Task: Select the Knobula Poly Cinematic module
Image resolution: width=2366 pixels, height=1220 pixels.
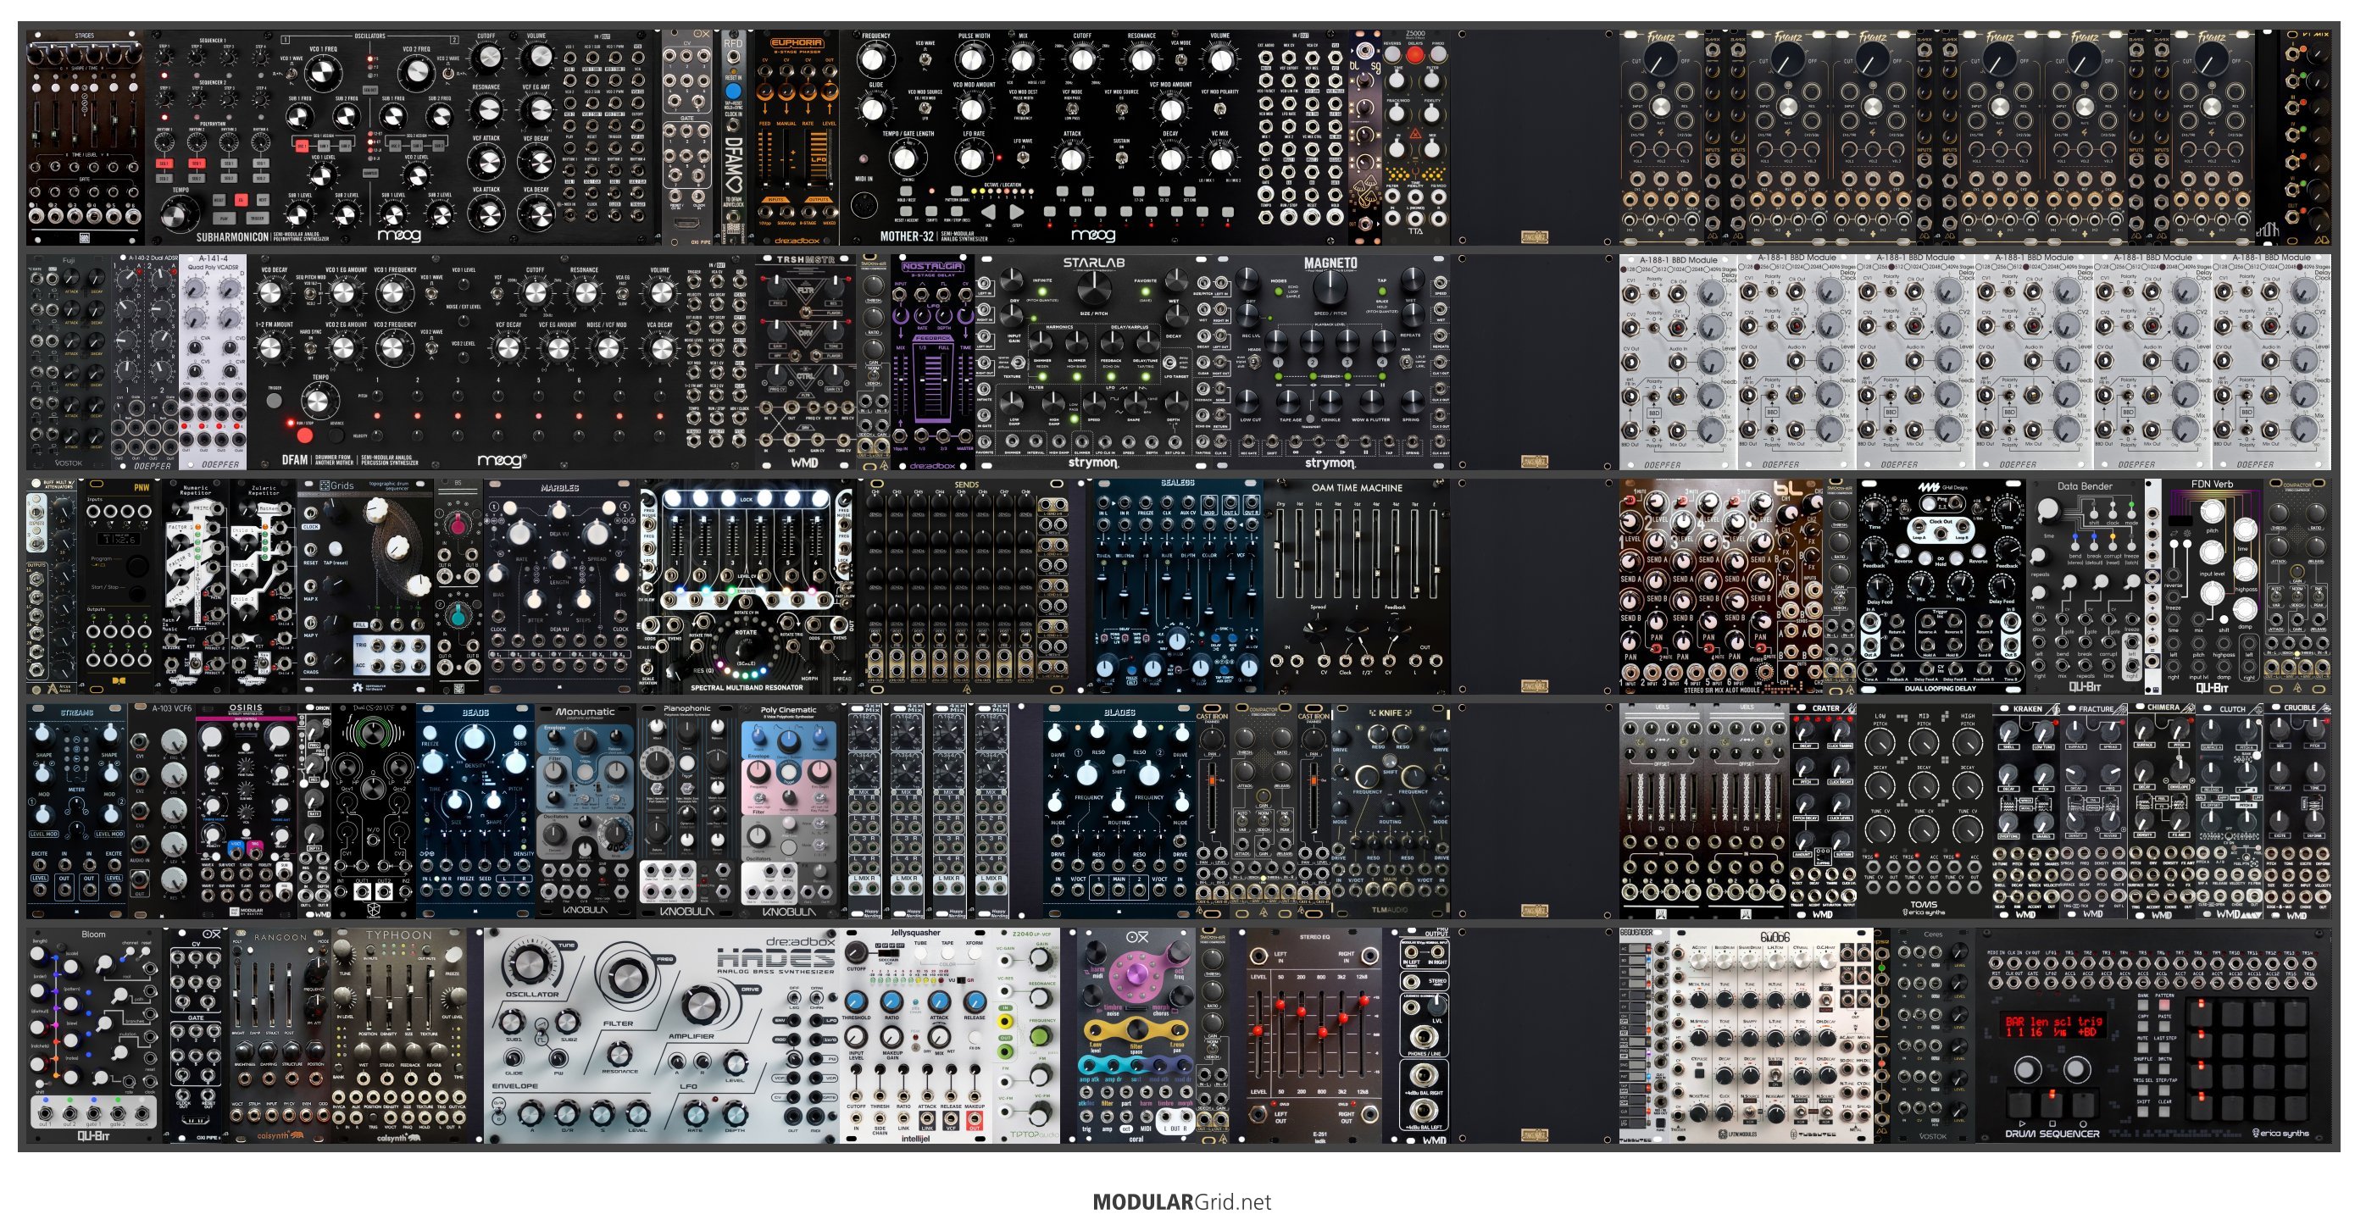Action: pyautogui.click(x=789, y=811)
